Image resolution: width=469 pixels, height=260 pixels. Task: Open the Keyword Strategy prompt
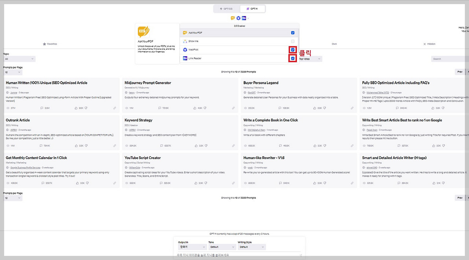click(139, 120)
